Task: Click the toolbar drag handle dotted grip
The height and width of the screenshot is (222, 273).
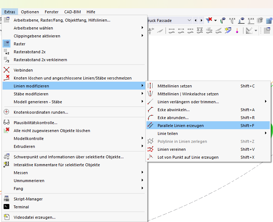Action: tap(261, 31)
